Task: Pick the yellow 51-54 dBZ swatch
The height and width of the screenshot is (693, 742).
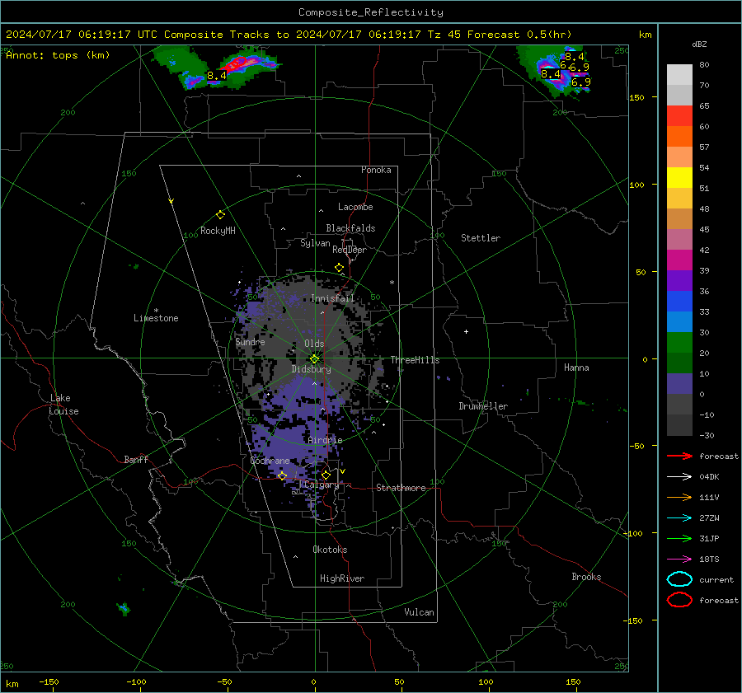Action: click(679, 178)
